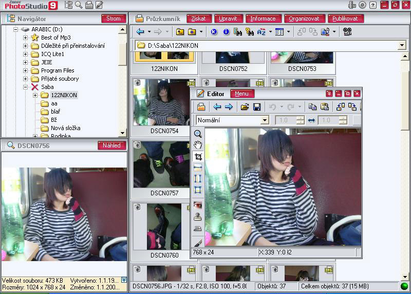Open the view mode dropdown arrow
This screenshot has width=411, height=294.
(288, 32)
